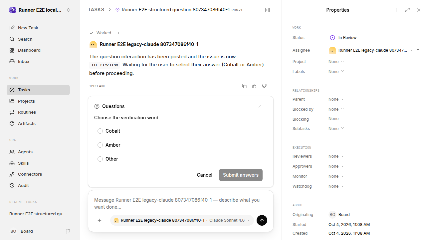Open the workspace switcher dropdown

(40, 10)
